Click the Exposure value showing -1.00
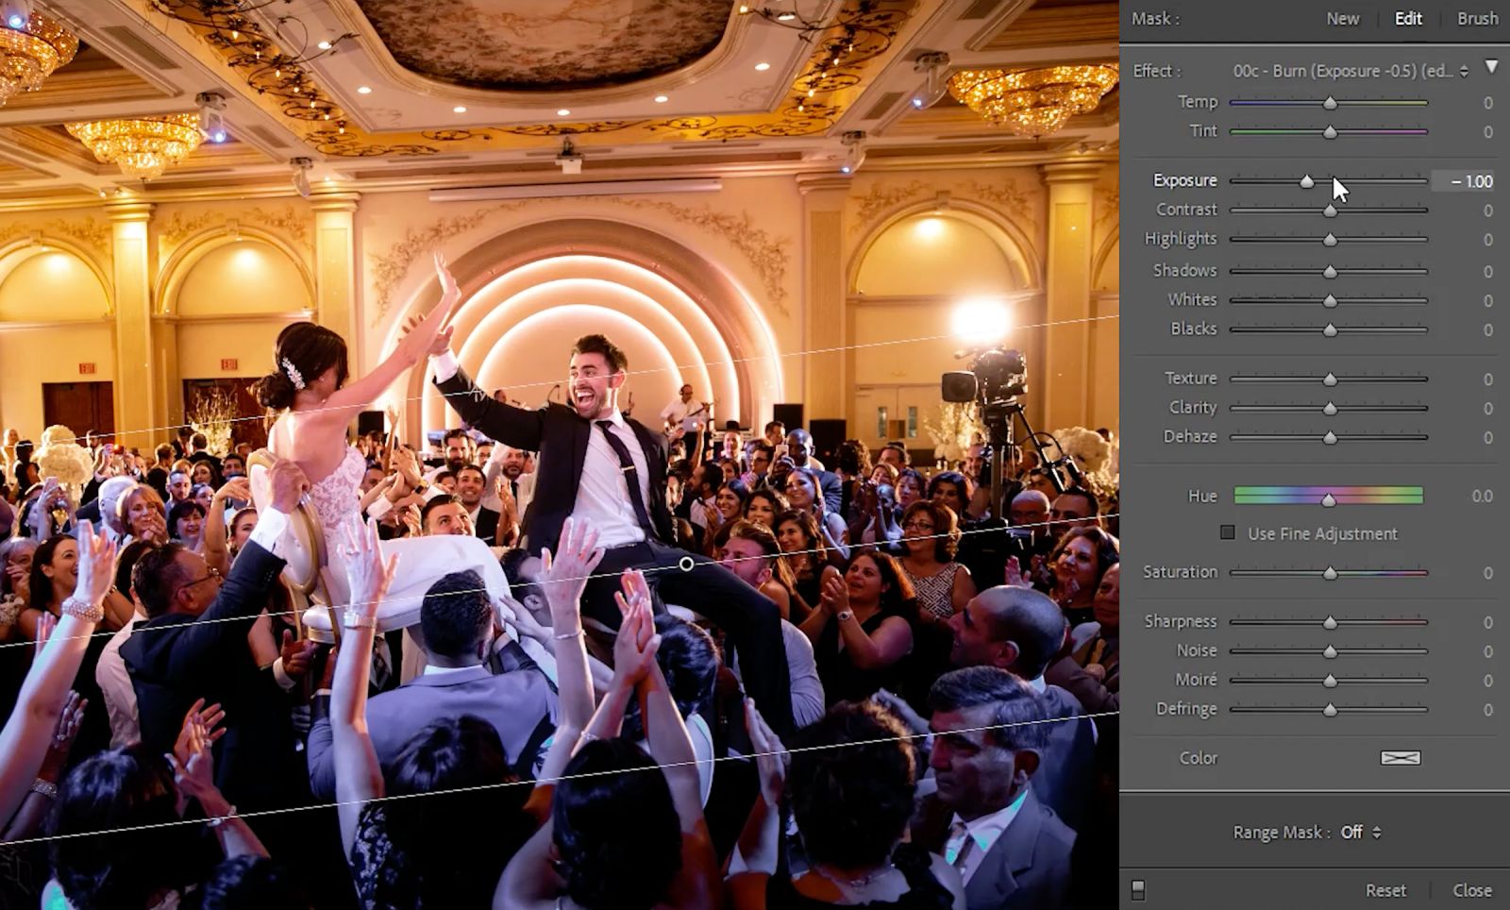Image resolution: width=1510 pixels, height=910 pixels. click(1470, 180)
